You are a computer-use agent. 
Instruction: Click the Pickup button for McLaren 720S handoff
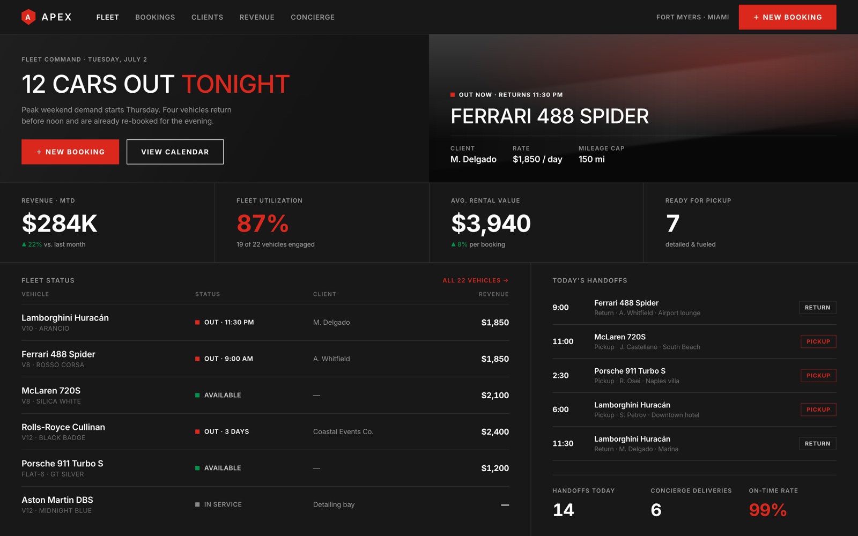[818, 341]
